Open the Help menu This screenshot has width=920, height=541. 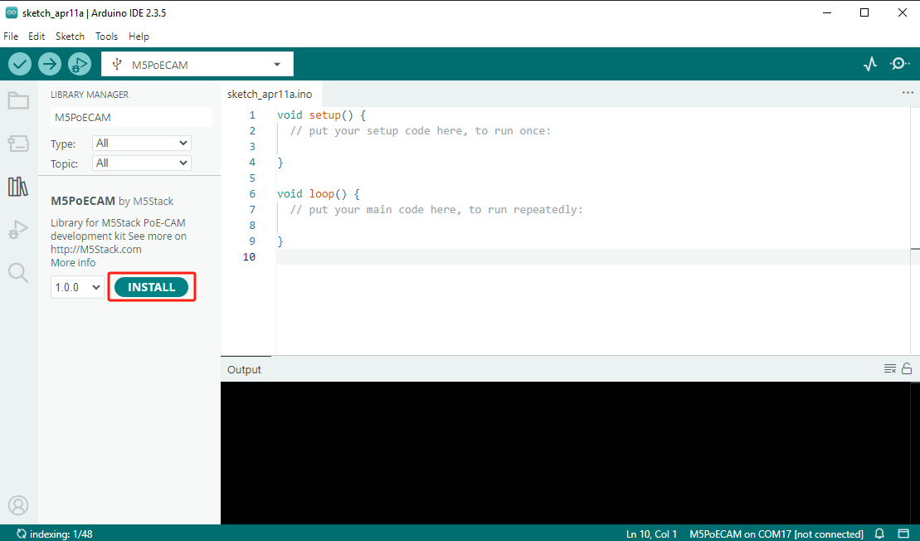pyautogui.click(x=139, y=37)
